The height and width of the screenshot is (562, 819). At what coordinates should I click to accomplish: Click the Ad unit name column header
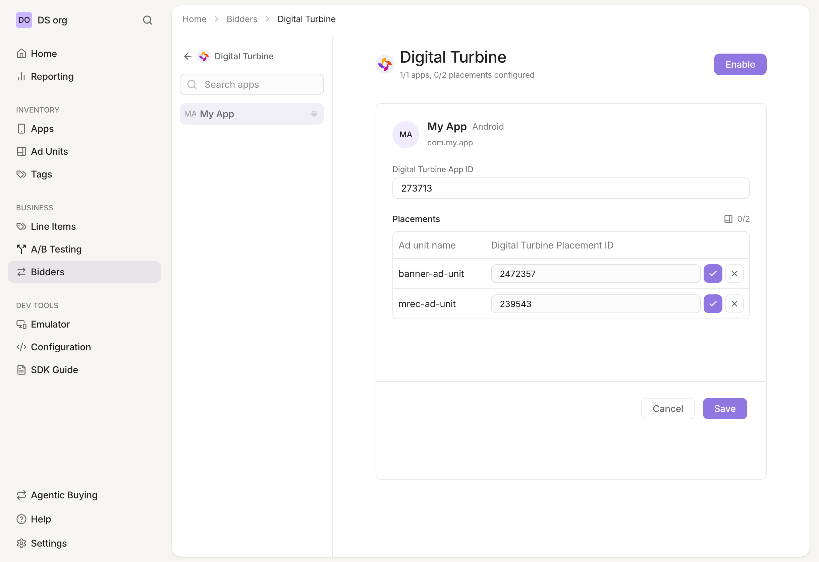pyautogui.click(x=427, y=245)
